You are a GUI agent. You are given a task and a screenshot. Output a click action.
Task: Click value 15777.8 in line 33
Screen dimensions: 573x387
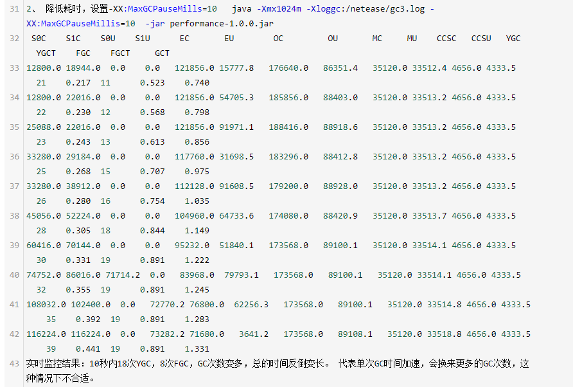(236, 68)
